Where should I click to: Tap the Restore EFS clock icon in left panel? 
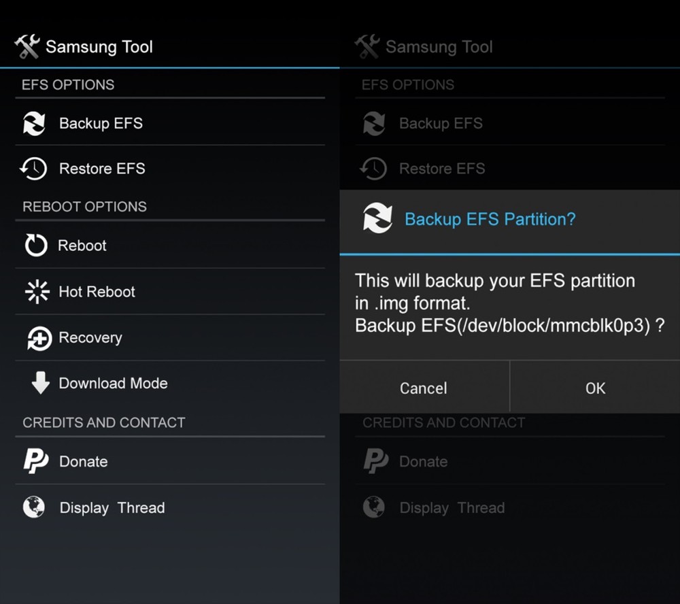click(x=33, y=169)
